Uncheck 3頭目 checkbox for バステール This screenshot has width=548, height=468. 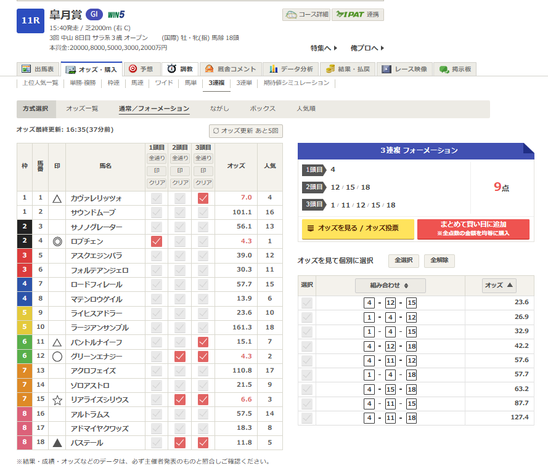pos(203,443)
